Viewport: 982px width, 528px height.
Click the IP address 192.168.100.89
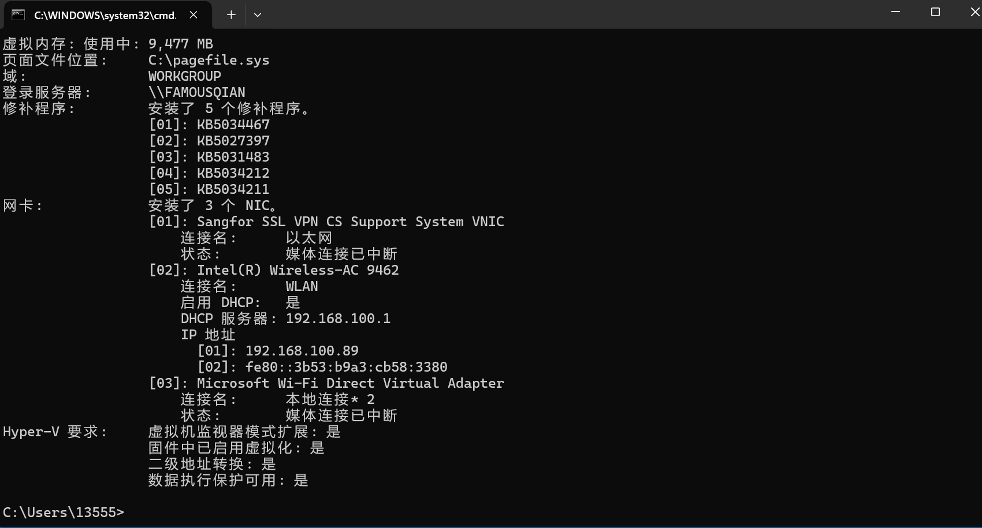tap(302, 351)
